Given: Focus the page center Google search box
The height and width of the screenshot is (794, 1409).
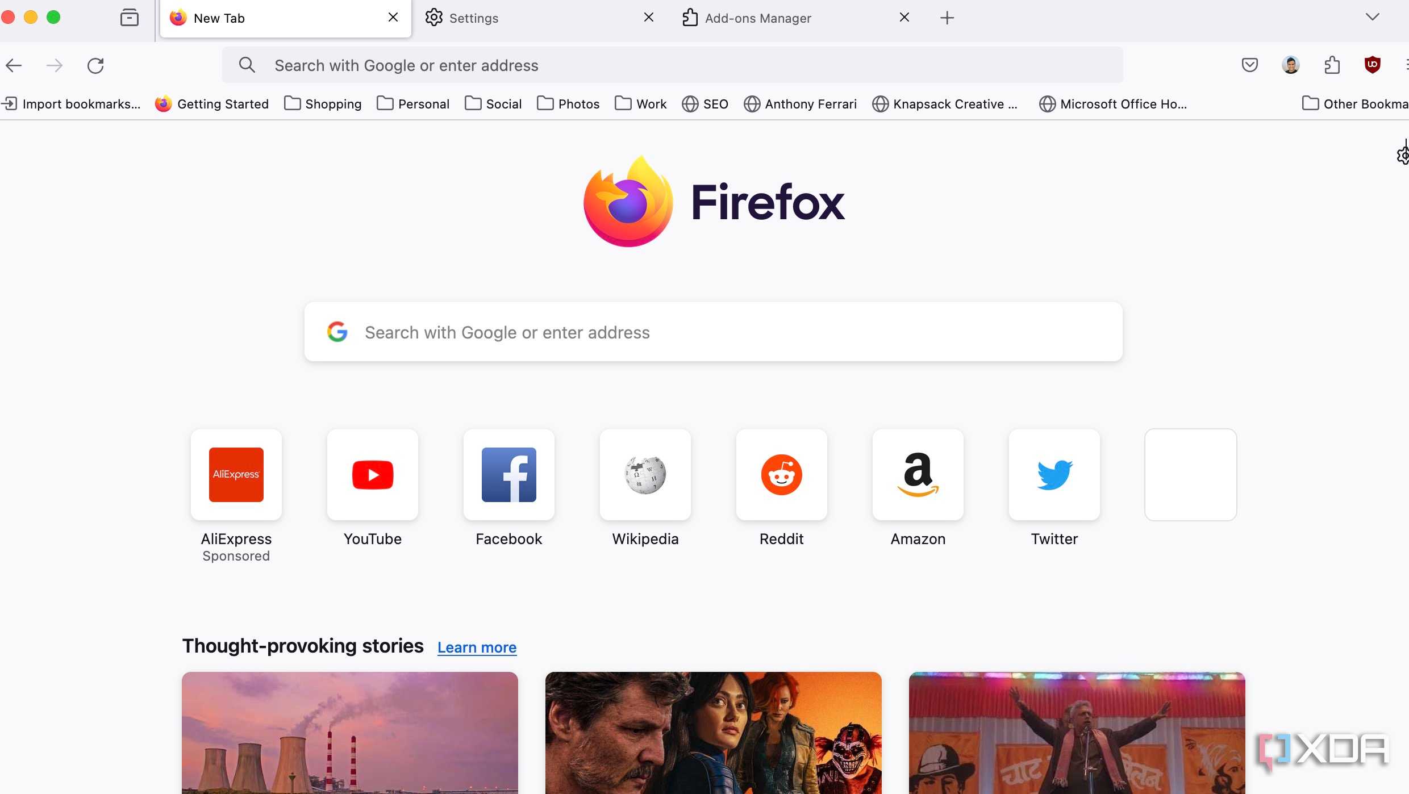Looking at the screenshot, I should (x=713, y=332).
